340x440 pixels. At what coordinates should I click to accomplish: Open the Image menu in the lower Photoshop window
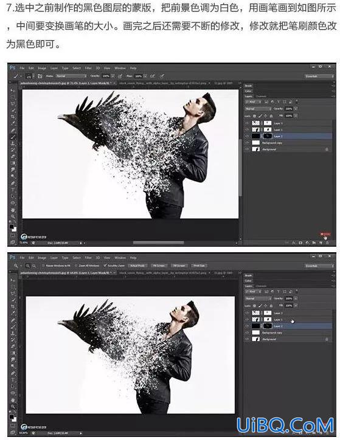coord(42,258)
